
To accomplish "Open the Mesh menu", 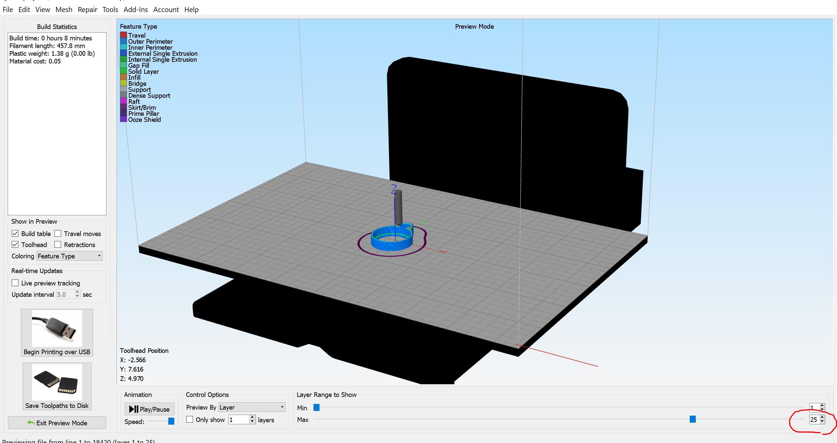I will (63, 10).
